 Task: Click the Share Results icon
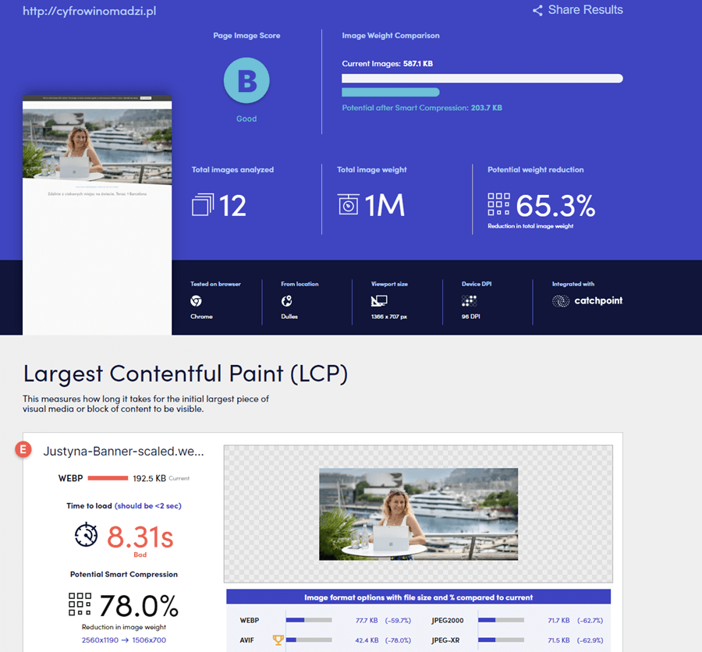[x=537, y=11]
